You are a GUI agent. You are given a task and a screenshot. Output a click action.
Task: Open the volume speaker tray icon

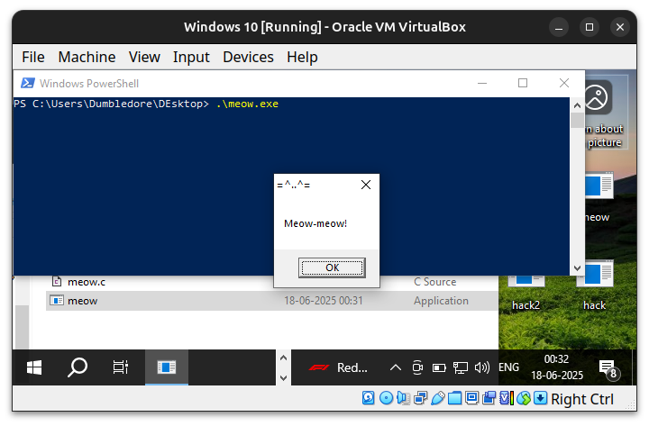pos(481,367)
